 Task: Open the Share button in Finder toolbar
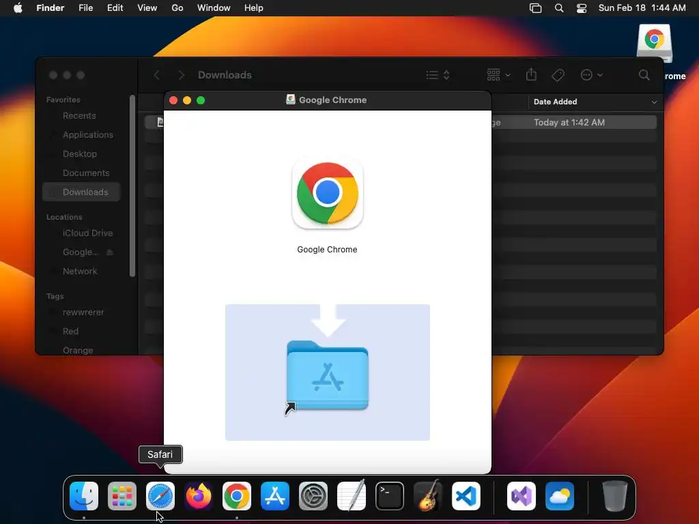point(531,74)
